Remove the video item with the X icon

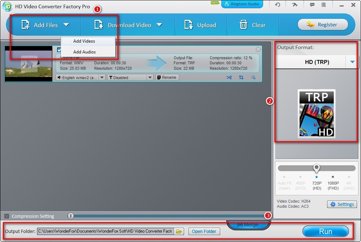point(258,49)
